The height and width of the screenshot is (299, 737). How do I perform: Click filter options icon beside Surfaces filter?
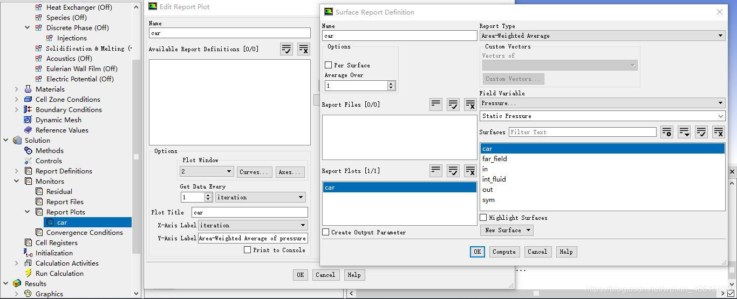[667, 132]
